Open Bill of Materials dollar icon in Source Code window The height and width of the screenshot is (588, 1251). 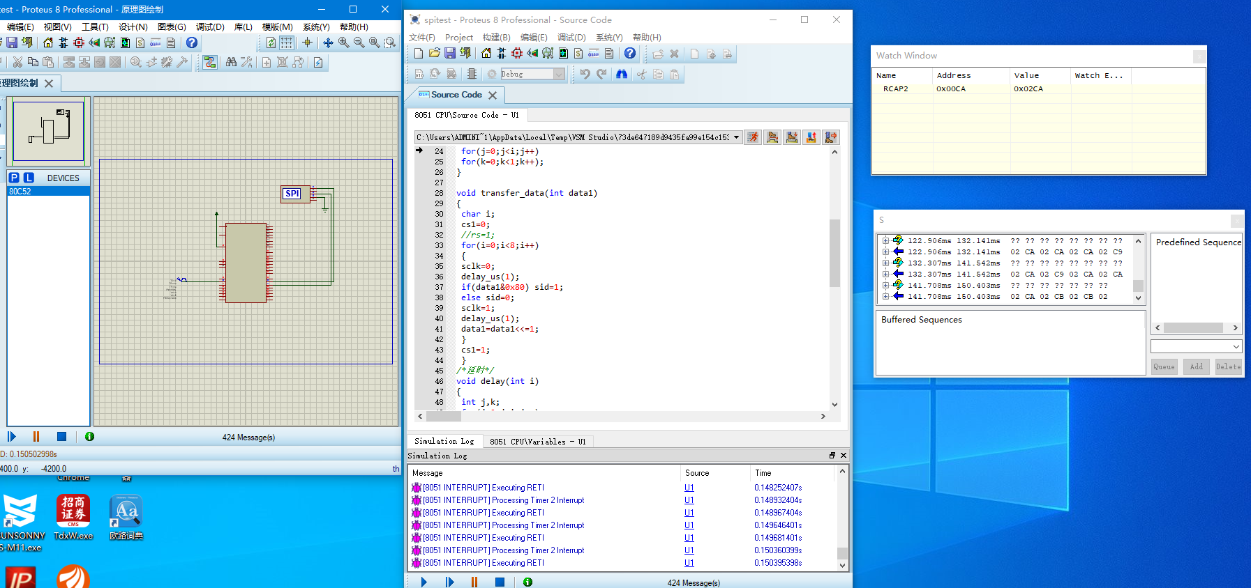578,54
